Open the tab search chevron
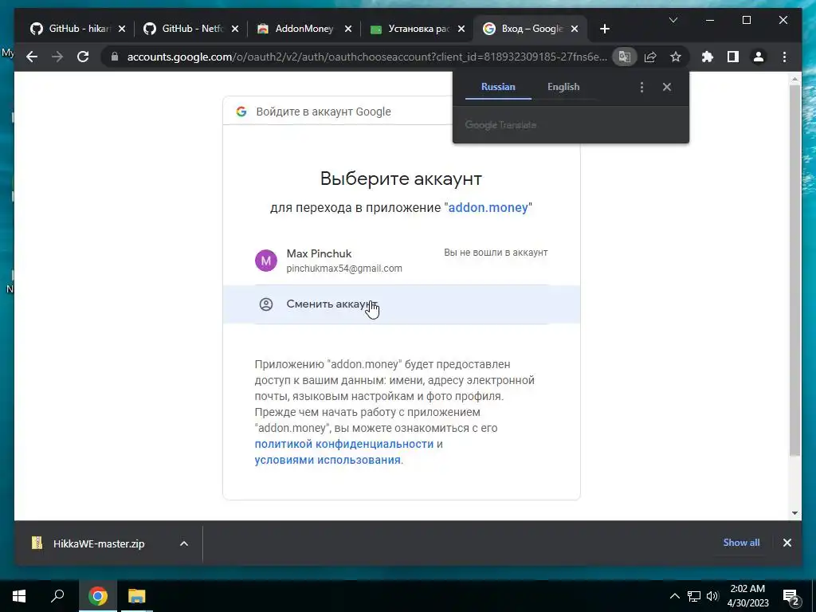816x612 pixels. coord(673,20)
